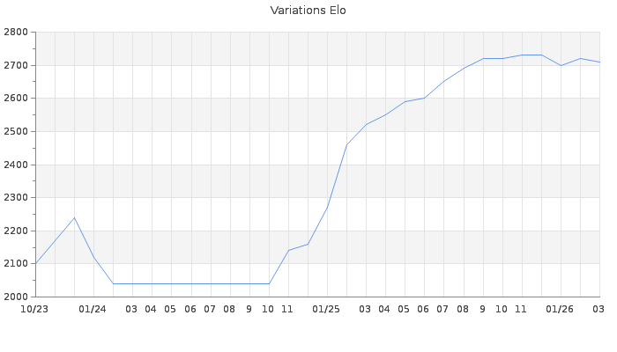Click the 2700 y-axis label
This screenshot has height=352, width=617.
[x=15, y=66]
